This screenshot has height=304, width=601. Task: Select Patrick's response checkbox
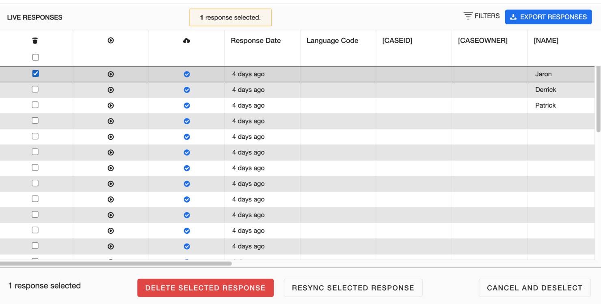coord(35,105)
